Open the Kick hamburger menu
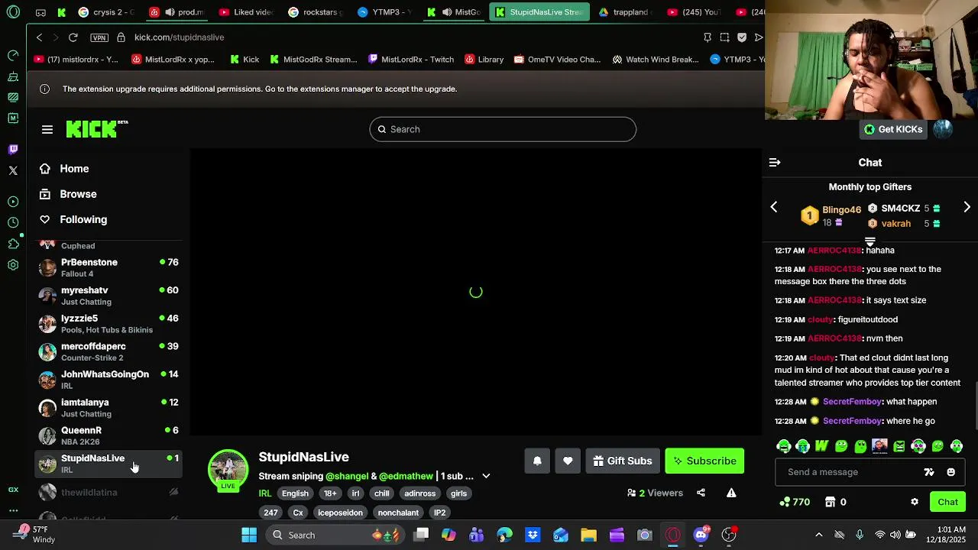The height and width of the screenshot is (550, 978). 47,130
